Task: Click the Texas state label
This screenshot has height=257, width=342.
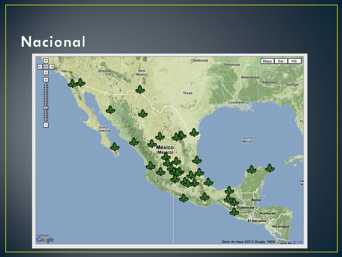Action: [x=188, y=93]
